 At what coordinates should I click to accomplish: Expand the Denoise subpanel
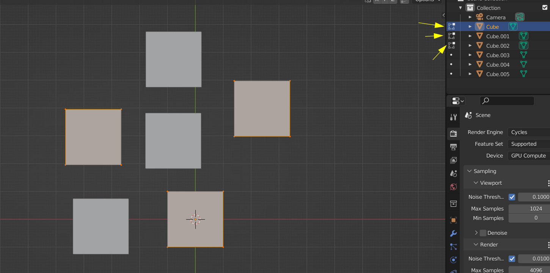coord(476,233)
